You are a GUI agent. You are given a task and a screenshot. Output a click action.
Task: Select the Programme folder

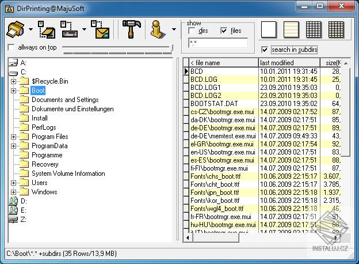coord(47,155)
